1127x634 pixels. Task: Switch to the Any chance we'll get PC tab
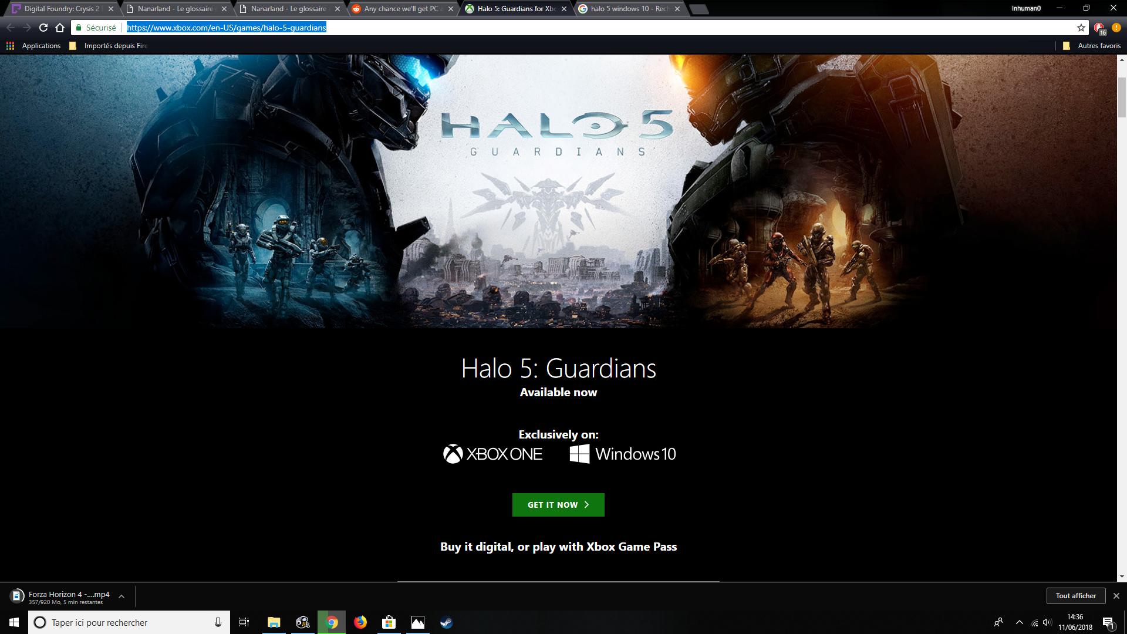point(403,9)
